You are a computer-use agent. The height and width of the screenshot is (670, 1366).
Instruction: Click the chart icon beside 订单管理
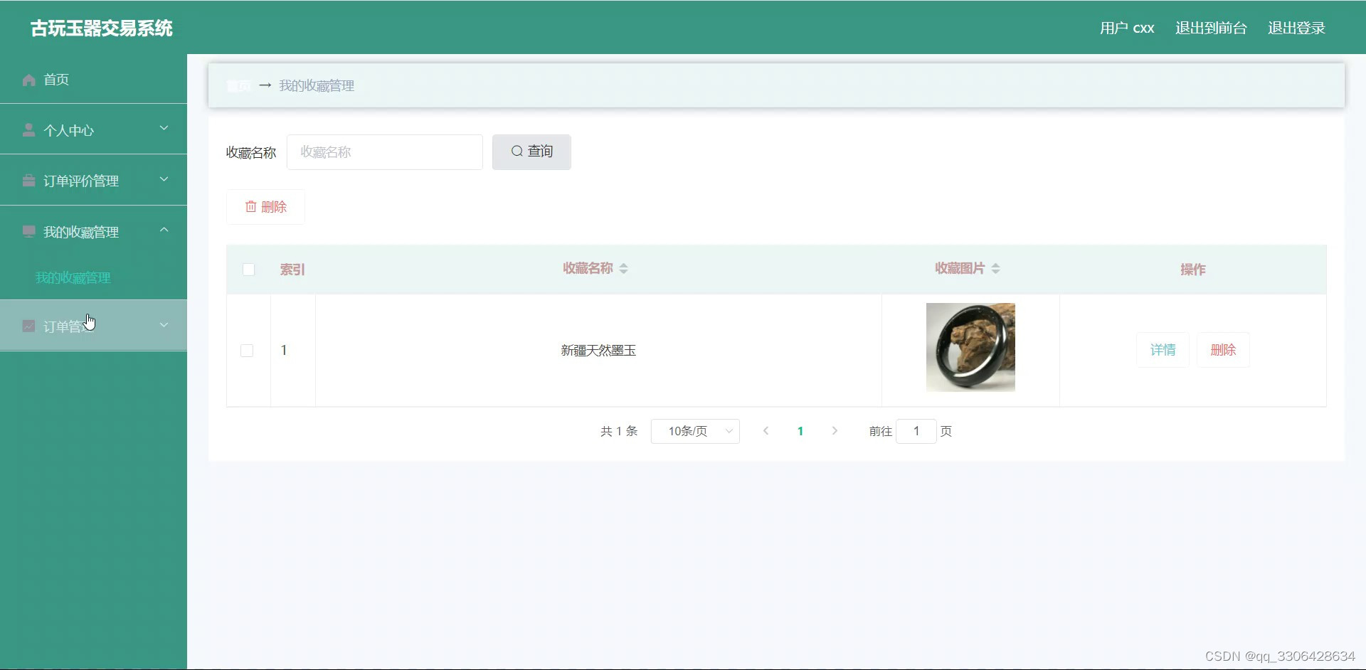(28, 325)
